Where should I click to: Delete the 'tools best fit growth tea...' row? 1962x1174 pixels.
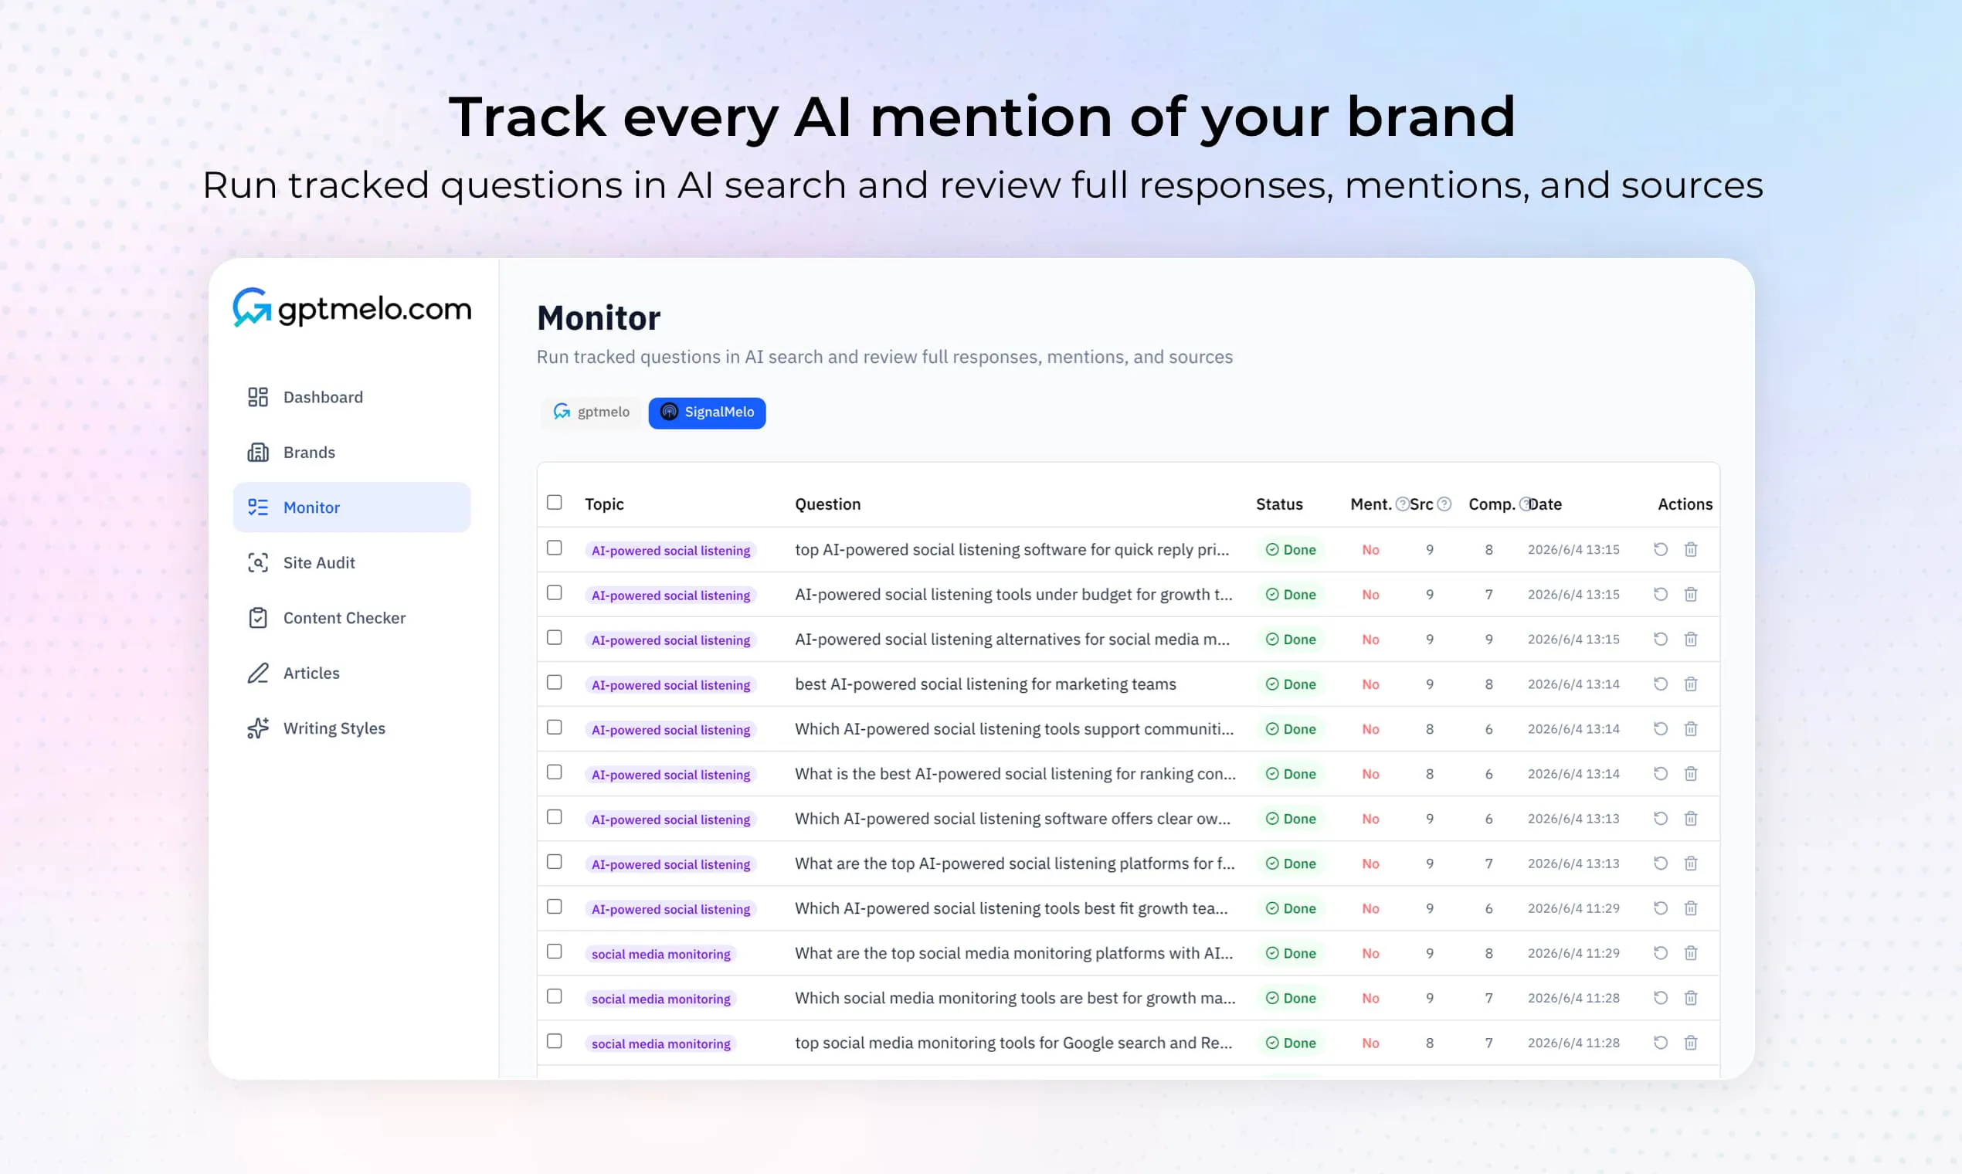(1691, 908)
